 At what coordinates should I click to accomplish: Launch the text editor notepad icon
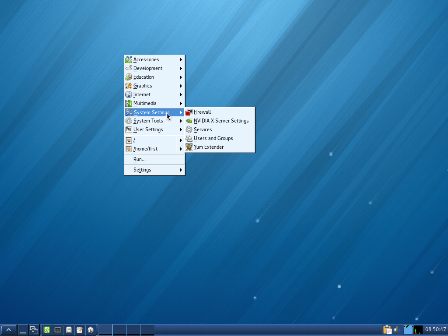pos(80,330)
